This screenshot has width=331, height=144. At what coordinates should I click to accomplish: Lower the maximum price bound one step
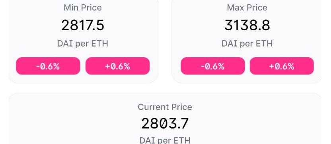(x=213, y=66)
